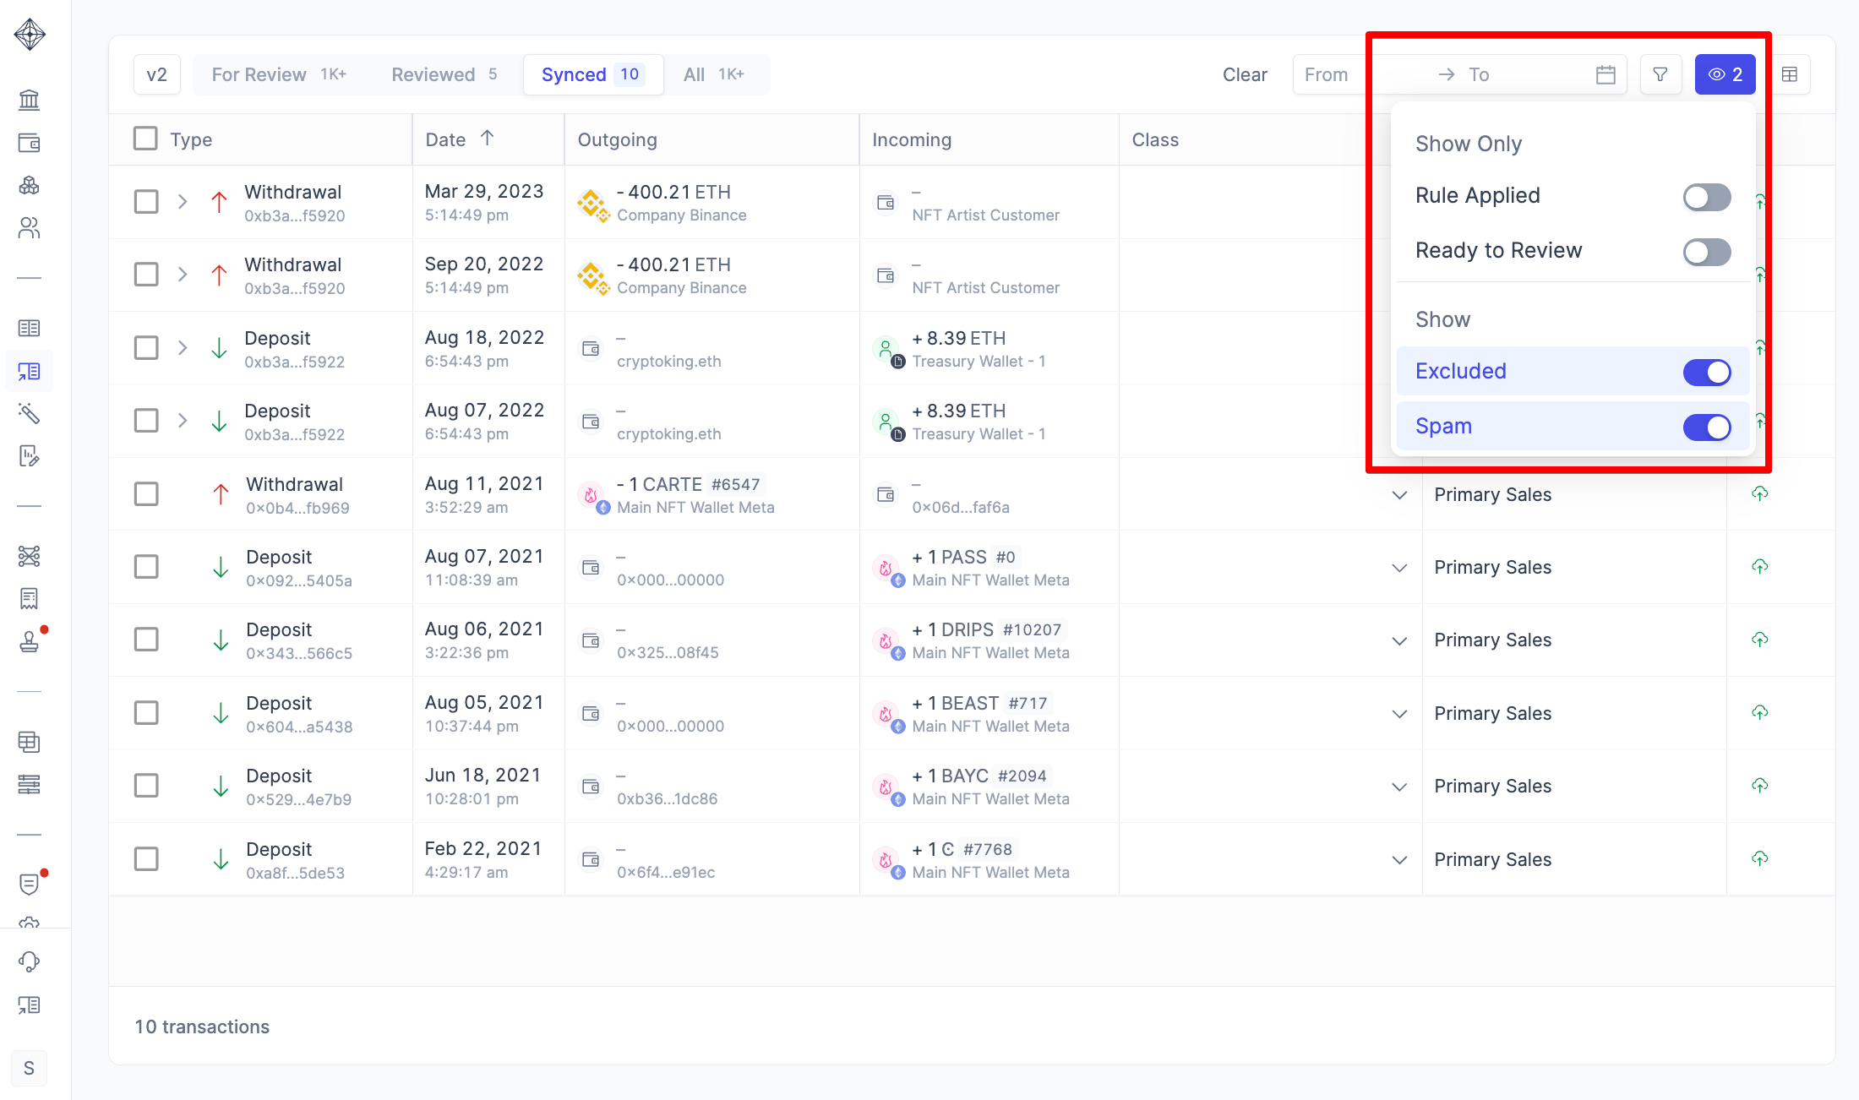Enable the Rule Applied toggle
The image size is (1859, 1100).
coord(1706,197)
